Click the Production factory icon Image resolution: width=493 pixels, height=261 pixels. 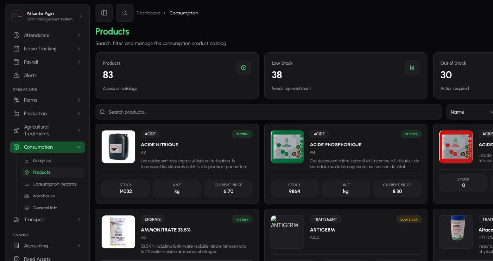[x=16, y=113]
